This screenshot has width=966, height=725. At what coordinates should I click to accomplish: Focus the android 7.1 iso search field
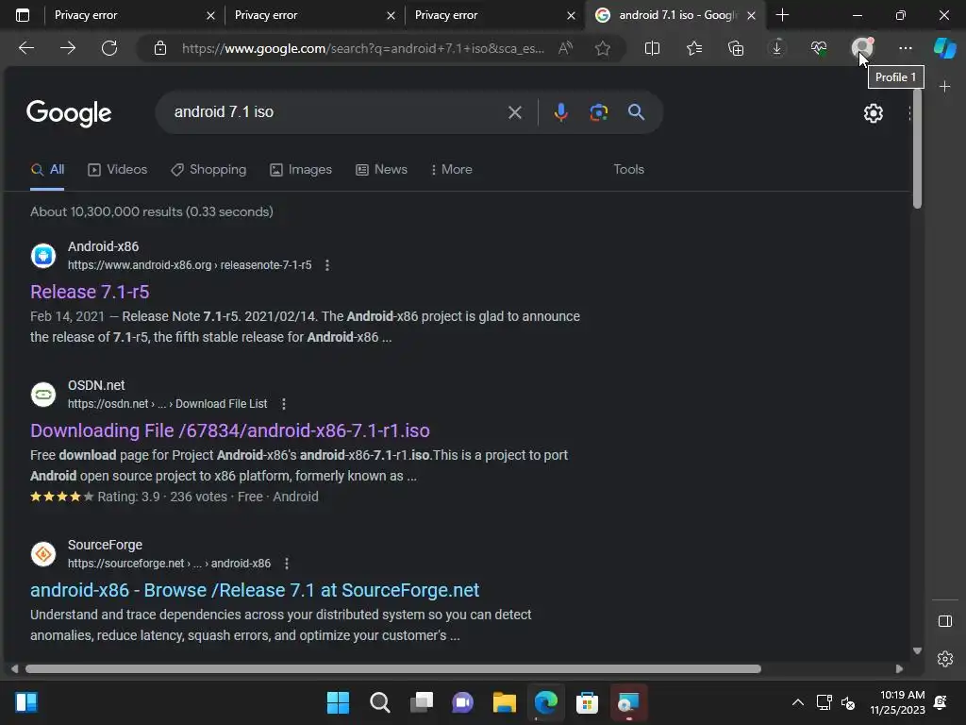336,112
